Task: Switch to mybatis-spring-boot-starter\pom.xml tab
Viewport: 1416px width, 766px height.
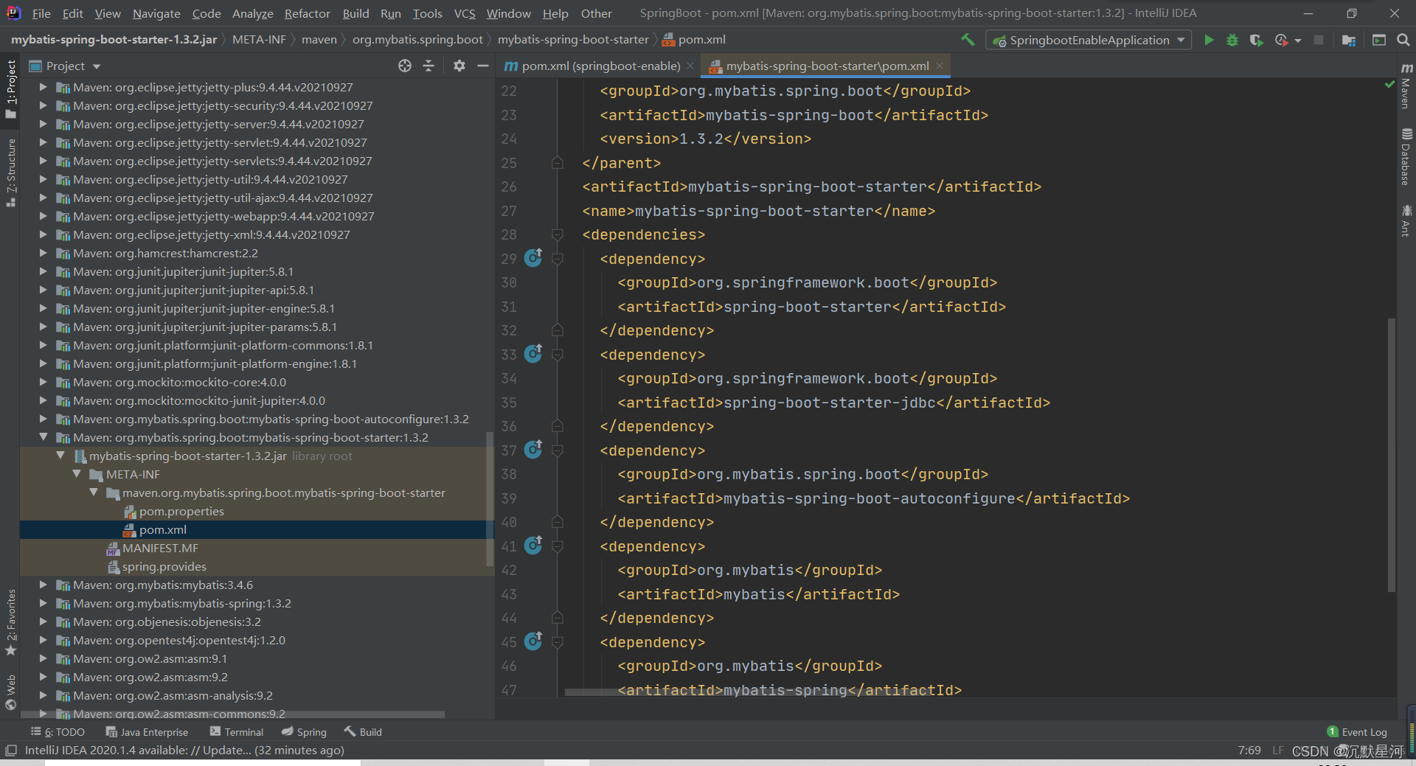Action: click(826, 66)
